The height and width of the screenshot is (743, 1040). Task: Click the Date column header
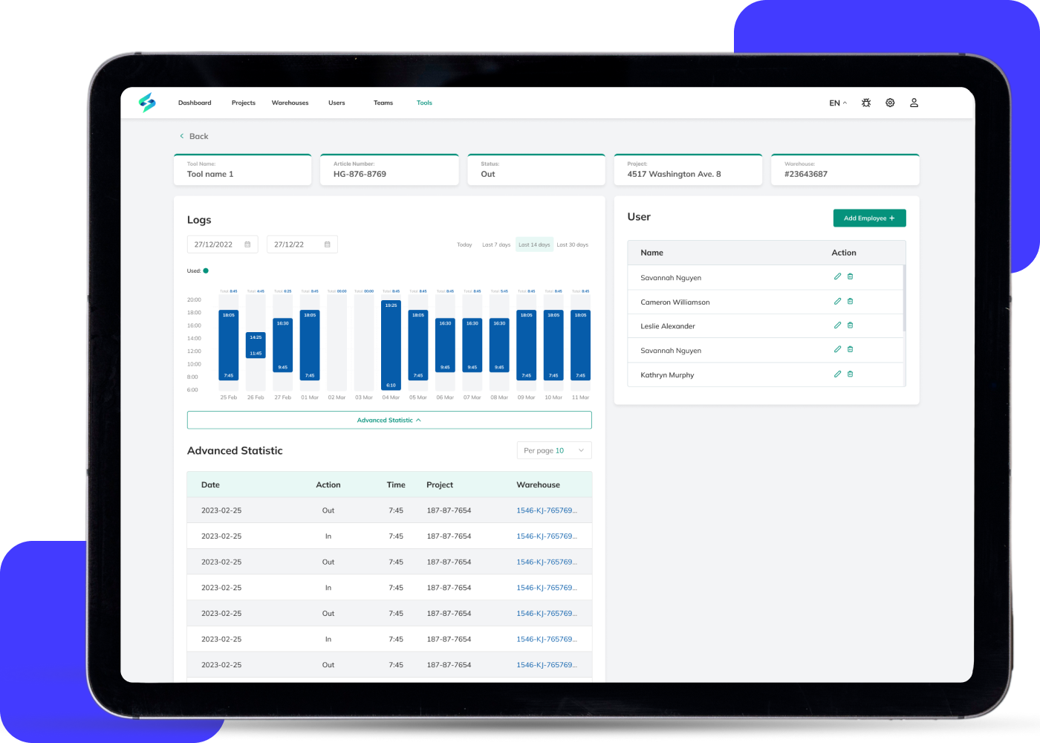[210, 484]
